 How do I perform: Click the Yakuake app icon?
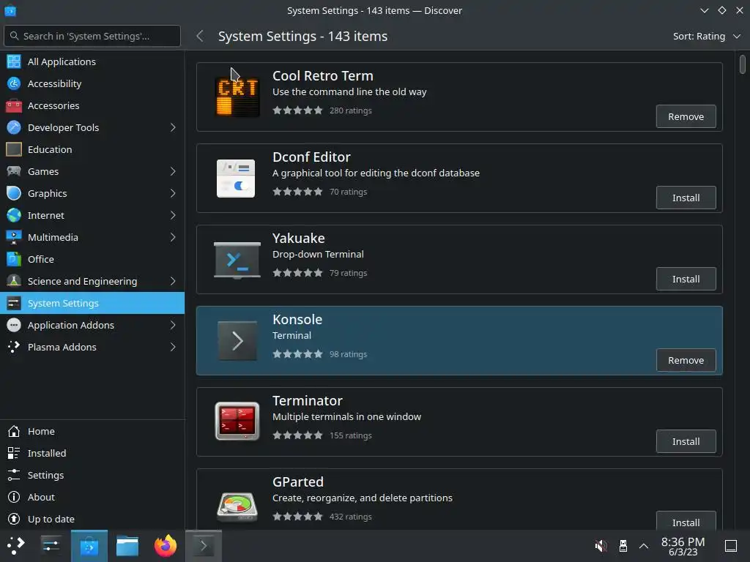coord(237,260)
